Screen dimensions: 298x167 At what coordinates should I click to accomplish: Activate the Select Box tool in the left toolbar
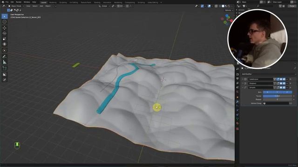tap(5, 16)
